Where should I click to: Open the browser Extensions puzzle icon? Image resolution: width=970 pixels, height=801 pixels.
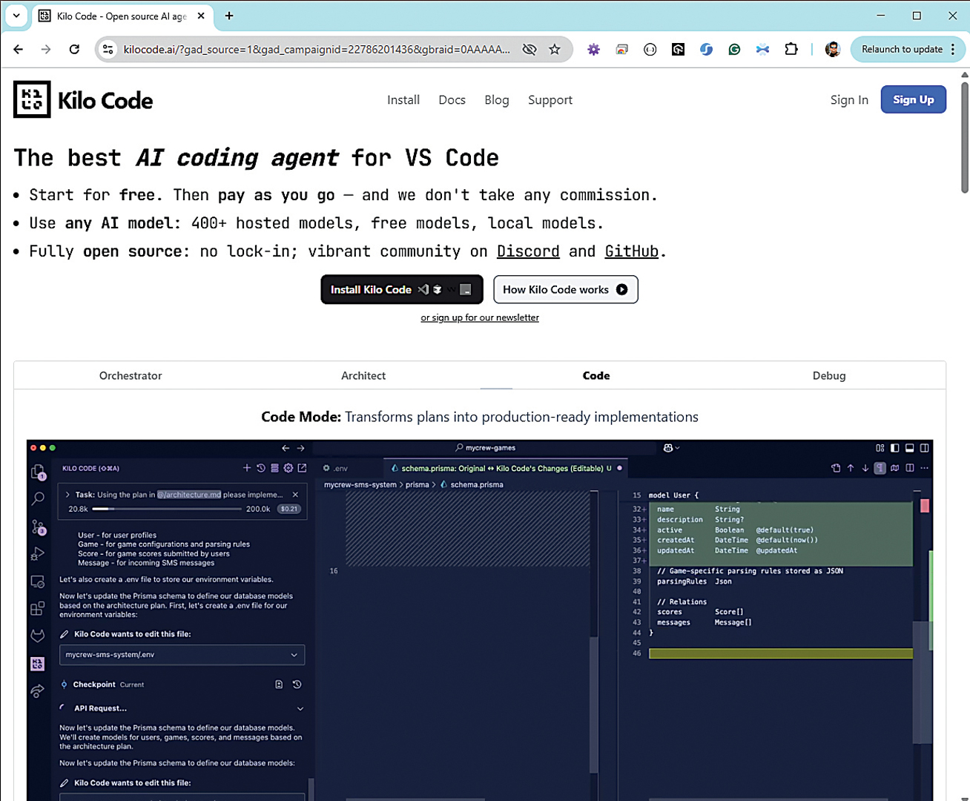point(791,50)
